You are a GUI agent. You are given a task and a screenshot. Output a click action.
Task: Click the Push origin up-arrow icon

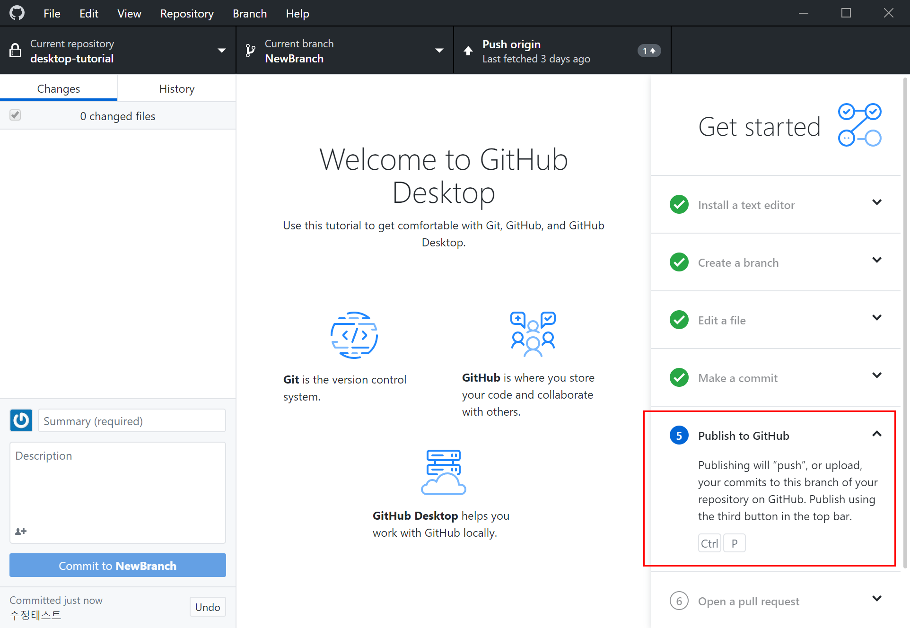tap(468, 51)
